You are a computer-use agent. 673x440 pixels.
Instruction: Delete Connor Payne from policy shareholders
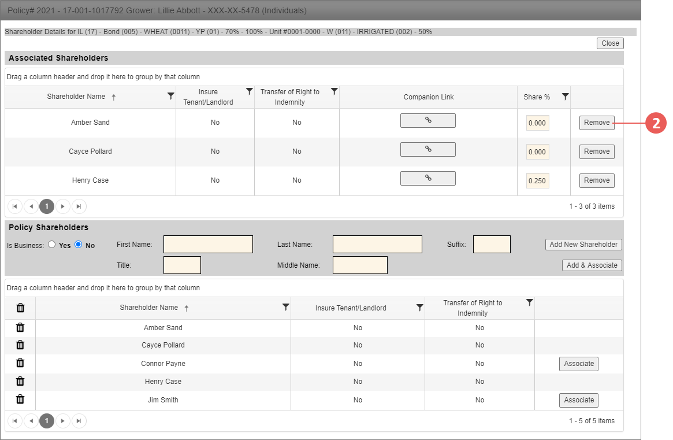point(20,363)
